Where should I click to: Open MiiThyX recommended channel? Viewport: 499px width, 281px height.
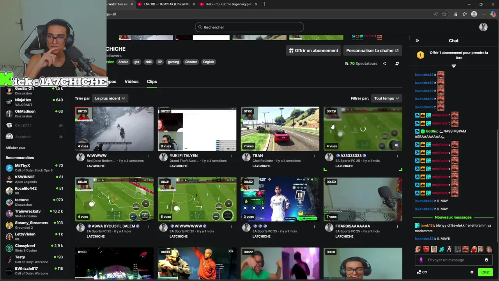34,168
